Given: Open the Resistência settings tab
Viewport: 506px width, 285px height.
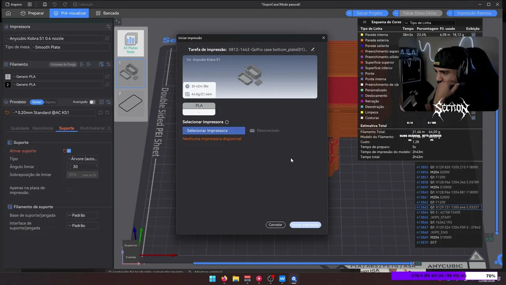Looking at the screenshot, I should [43, 128].
